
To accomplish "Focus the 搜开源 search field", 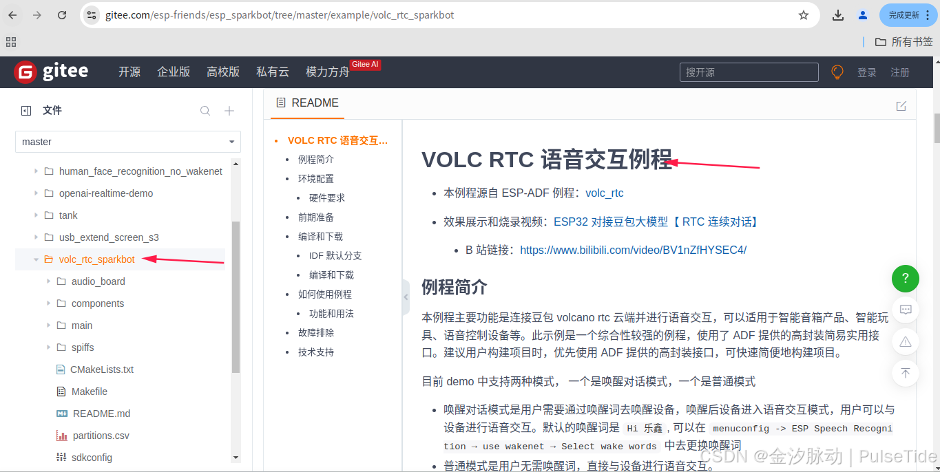I will (749, 72).
